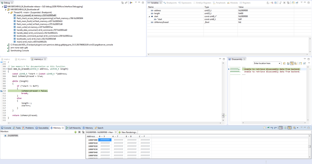
Task: Open Debug view menu triangle
Action: point(136,3)
